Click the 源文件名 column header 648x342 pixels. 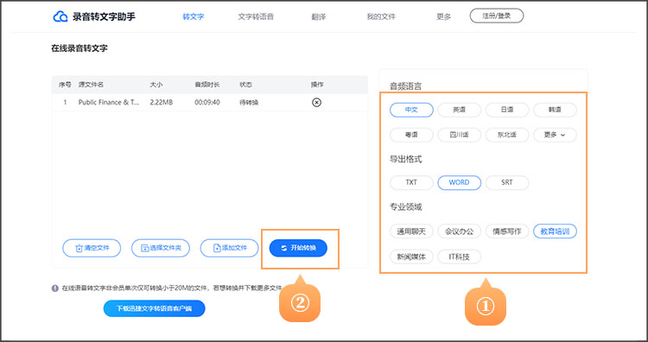pyautogui.click(x=91, y=85)
